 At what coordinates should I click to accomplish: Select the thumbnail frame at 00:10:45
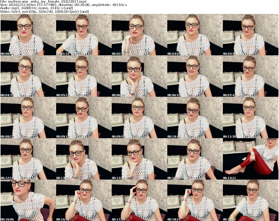(195, 118)
